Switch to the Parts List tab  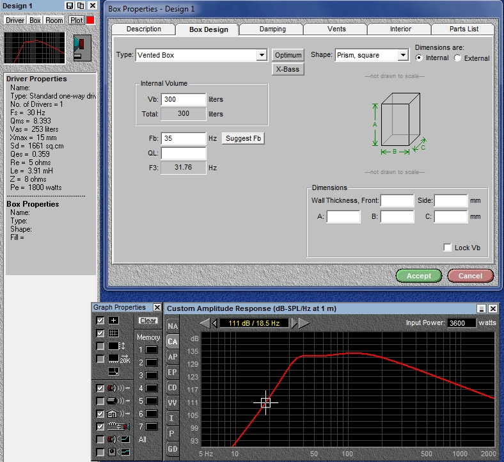pyautogui.click(x=464, y=29)
